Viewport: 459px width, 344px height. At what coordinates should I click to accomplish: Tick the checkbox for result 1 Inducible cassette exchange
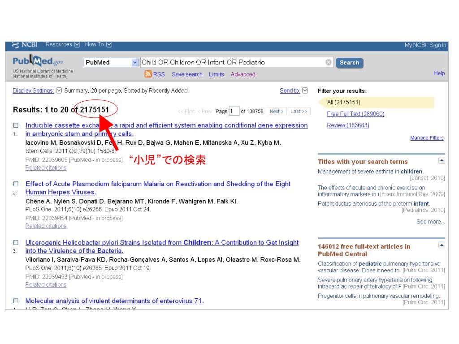(x=16, y=125)
